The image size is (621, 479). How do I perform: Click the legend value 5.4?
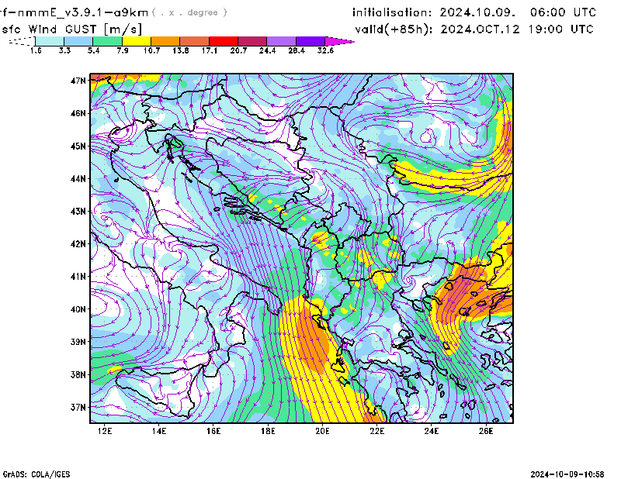click(x=93, y=50)
